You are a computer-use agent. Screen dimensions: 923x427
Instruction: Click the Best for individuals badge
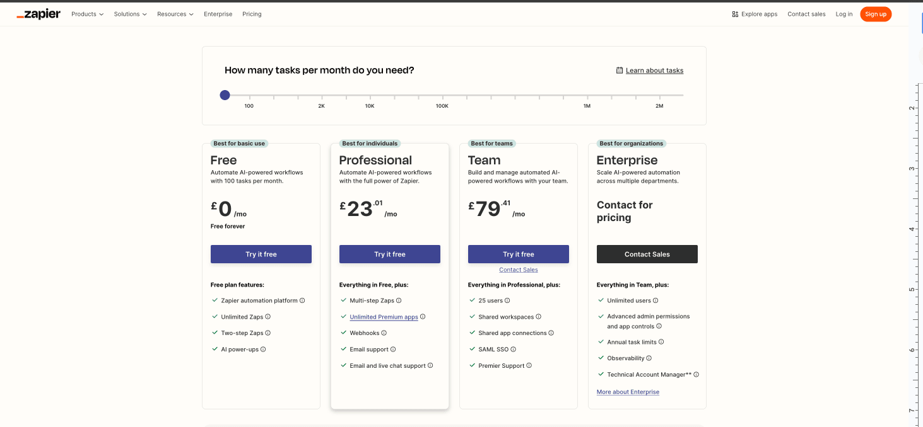(370, 144)
